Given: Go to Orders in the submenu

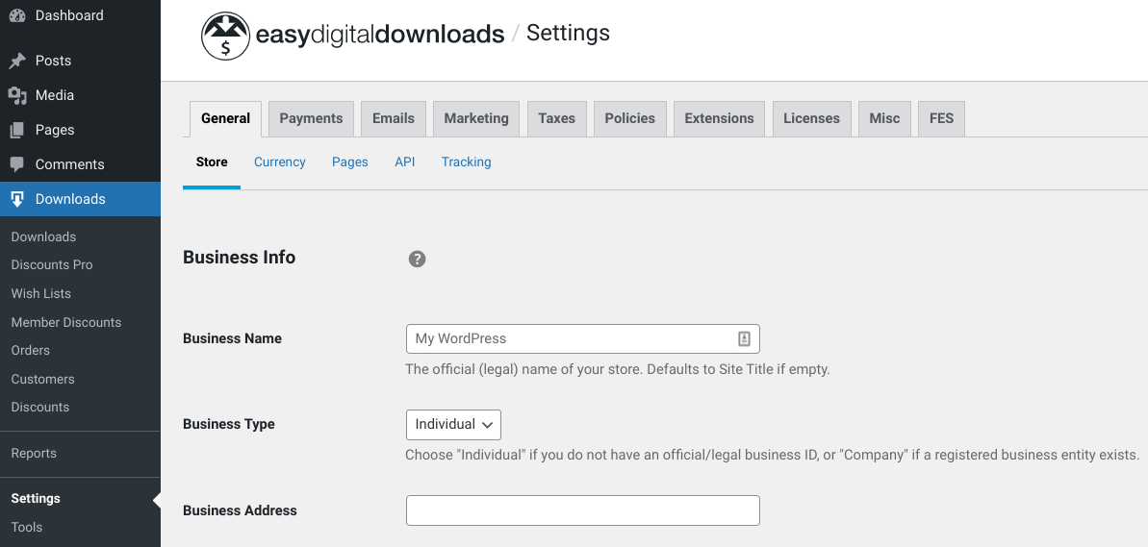Looking at the screenshot, I should pyautogui.click(x=31, y=350).
